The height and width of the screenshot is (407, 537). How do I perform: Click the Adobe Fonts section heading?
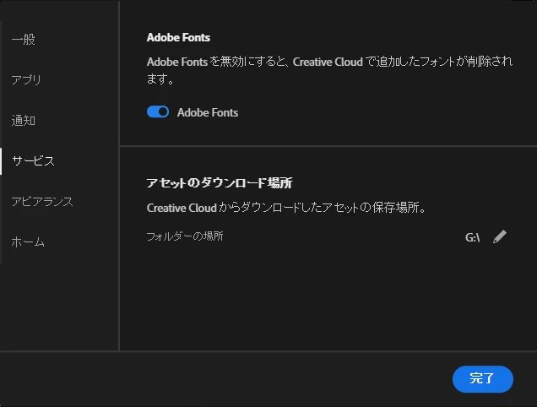(178, 38)
